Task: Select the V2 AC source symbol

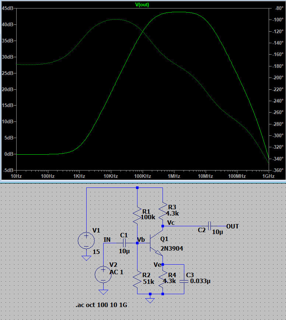Action: click(103, 274)
